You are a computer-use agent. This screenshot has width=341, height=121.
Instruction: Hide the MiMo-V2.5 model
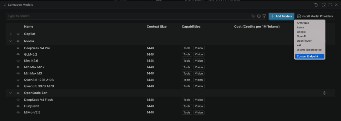click(18, 112)
